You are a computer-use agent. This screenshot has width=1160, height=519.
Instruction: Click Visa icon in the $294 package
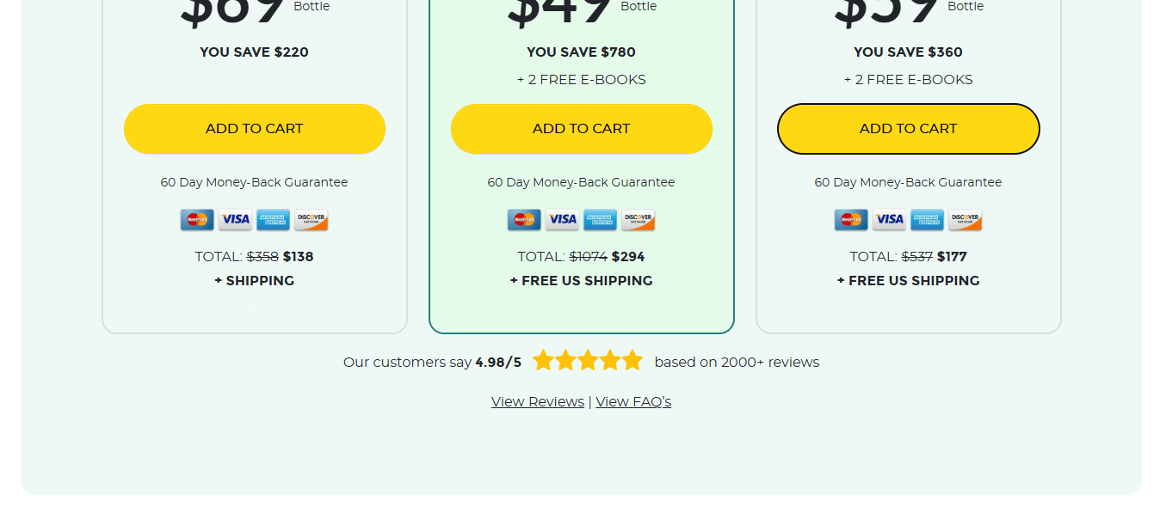pyautogui.click(x=562, y=220)
